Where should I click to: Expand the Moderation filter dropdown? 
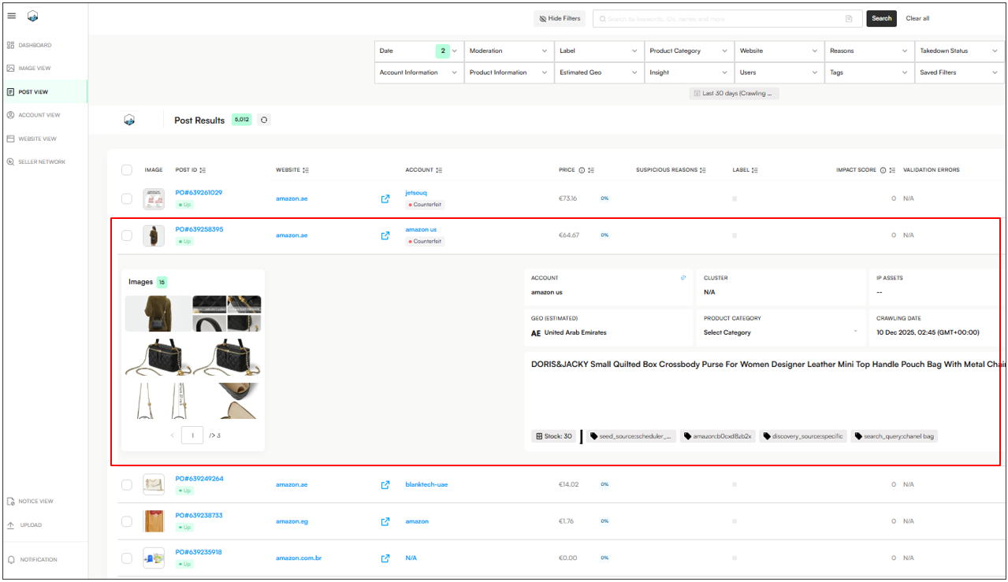click(508, 50)
